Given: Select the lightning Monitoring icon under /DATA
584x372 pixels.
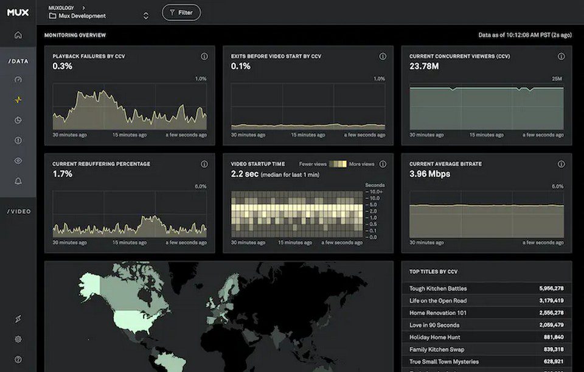Looking at the screenshot, I should [x=18, y=99].
